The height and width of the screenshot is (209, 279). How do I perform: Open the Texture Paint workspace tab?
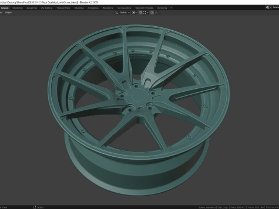[x=63, y=8]
